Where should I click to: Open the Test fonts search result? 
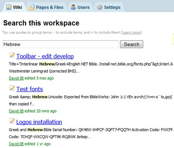pos(30,89)
